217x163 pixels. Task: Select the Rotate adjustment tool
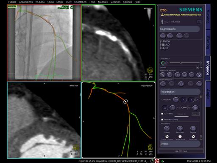[167, 129]
